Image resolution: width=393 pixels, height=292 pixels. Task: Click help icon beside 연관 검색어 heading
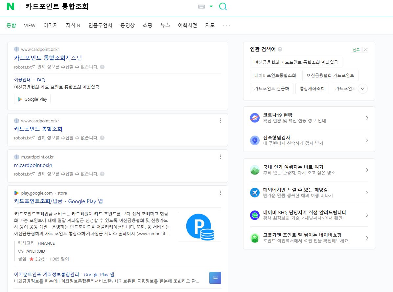coord(280,49)
